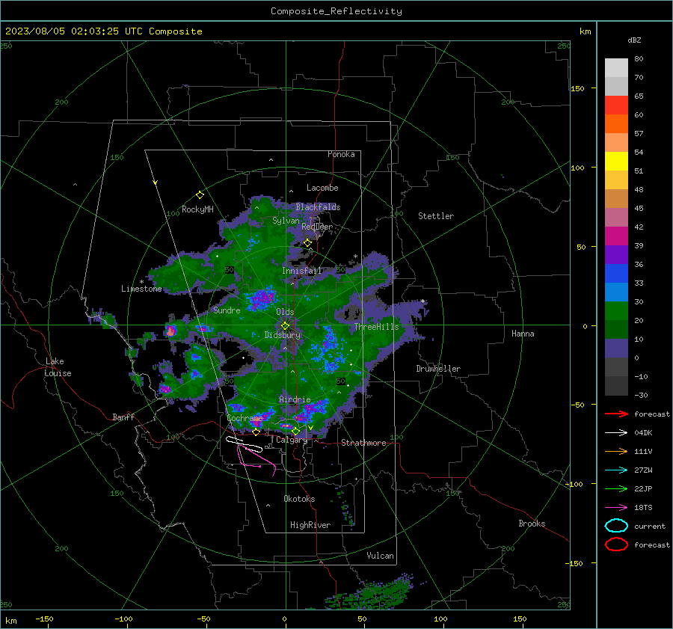
Task: Click the 04DK legend text
Action: pyautogui.click(x=643, y=432)
